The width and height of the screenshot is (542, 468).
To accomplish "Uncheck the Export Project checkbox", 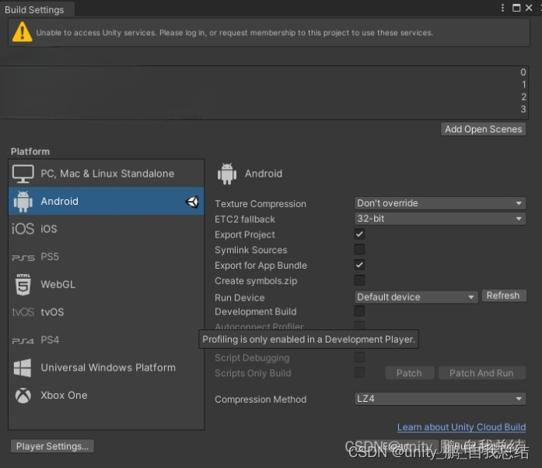I will tap(359, 234).
